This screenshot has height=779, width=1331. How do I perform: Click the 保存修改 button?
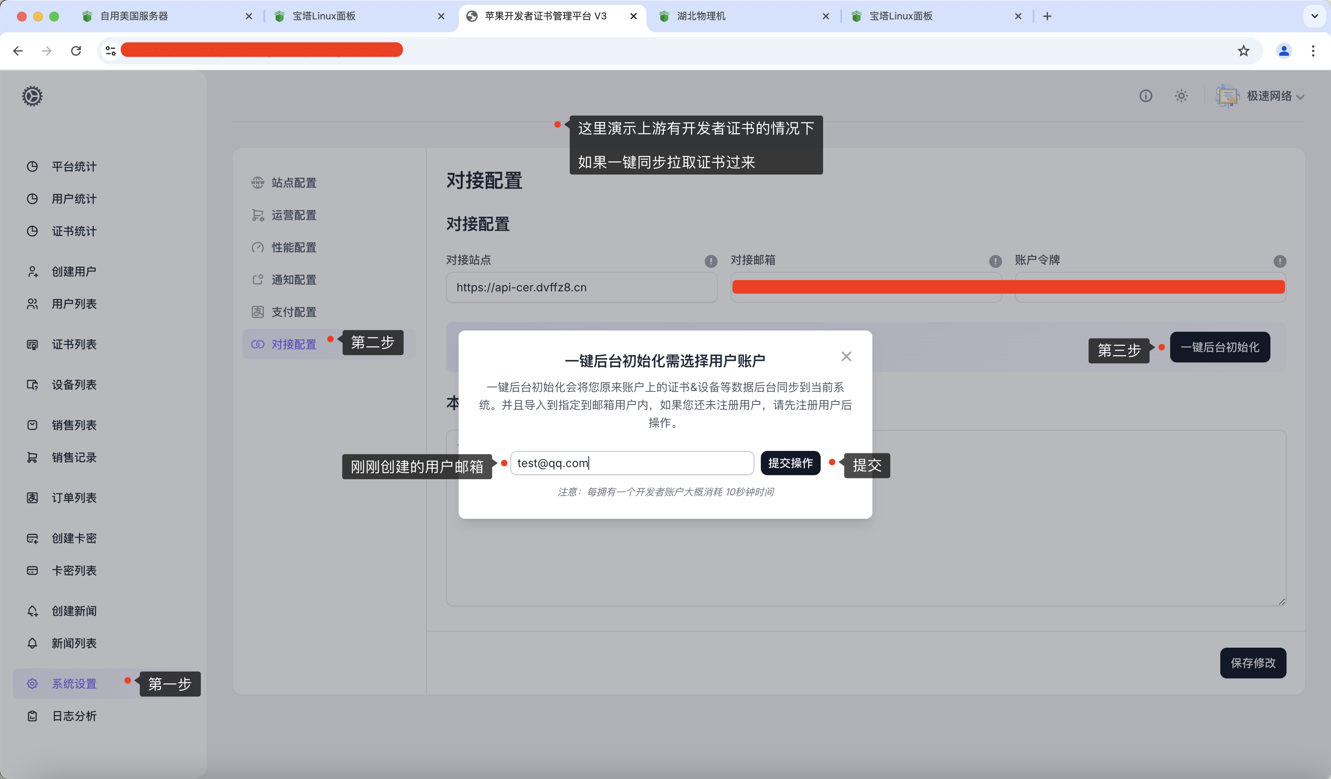click(1253, 663)
